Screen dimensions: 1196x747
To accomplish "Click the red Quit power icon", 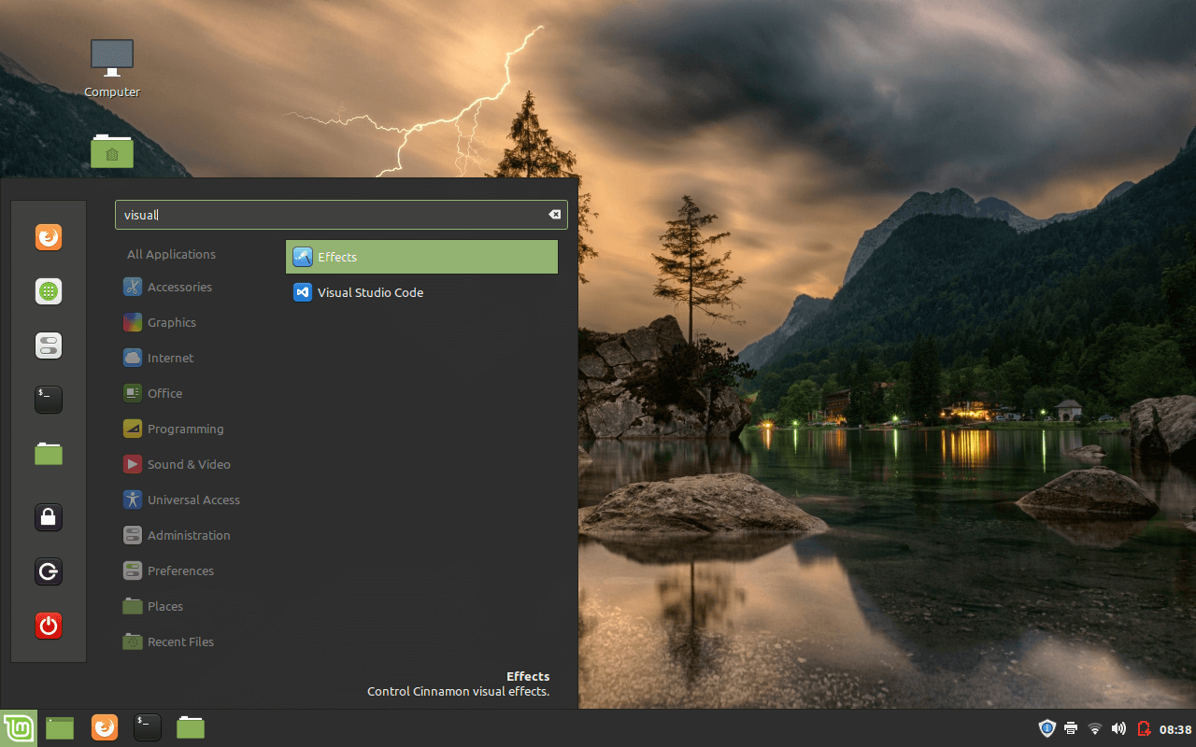I will click(49, 626).
